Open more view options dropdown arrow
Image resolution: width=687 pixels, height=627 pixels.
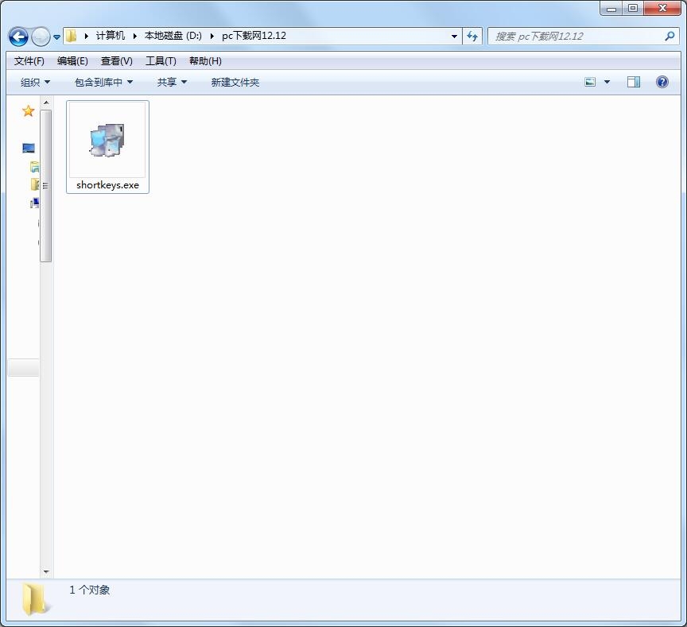click(x=607, y=82)
